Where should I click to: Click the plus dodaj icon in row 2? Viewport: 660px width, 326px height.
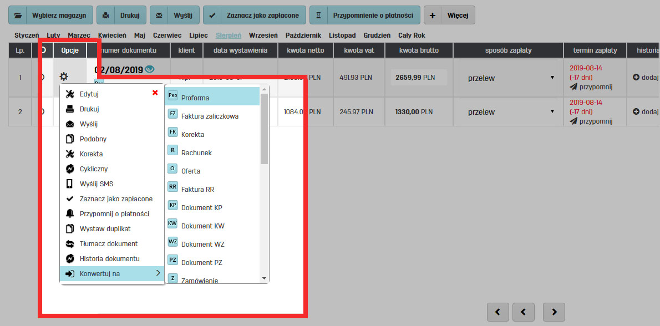click(x=636, y=111)
